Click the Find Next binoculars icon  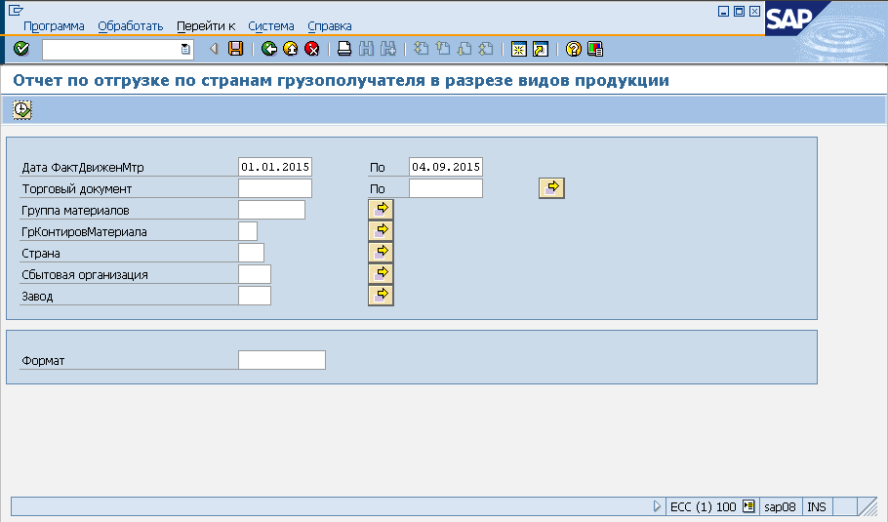pos(388,49)
